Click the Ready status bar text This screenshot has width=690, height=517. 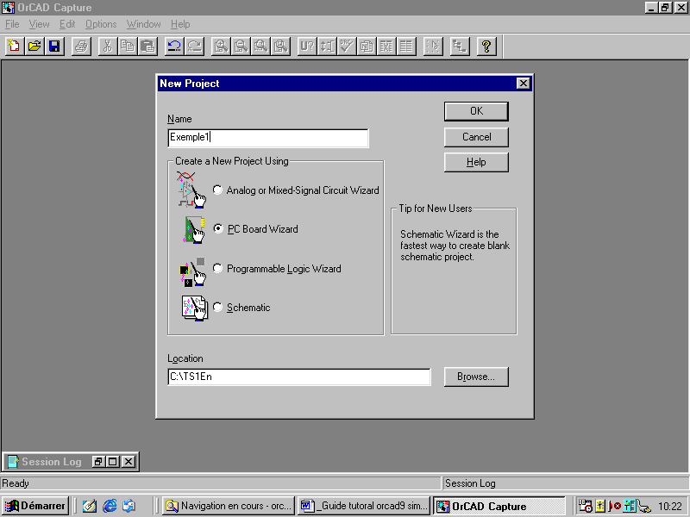tap(16, 483)
